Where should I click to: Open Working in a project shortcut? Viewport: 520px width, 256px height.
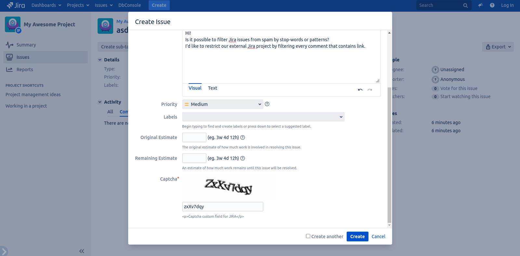click(26, 106)
